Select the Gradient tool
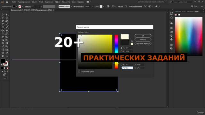The width and height of the screenshot is (205, 115). (7, 43)
